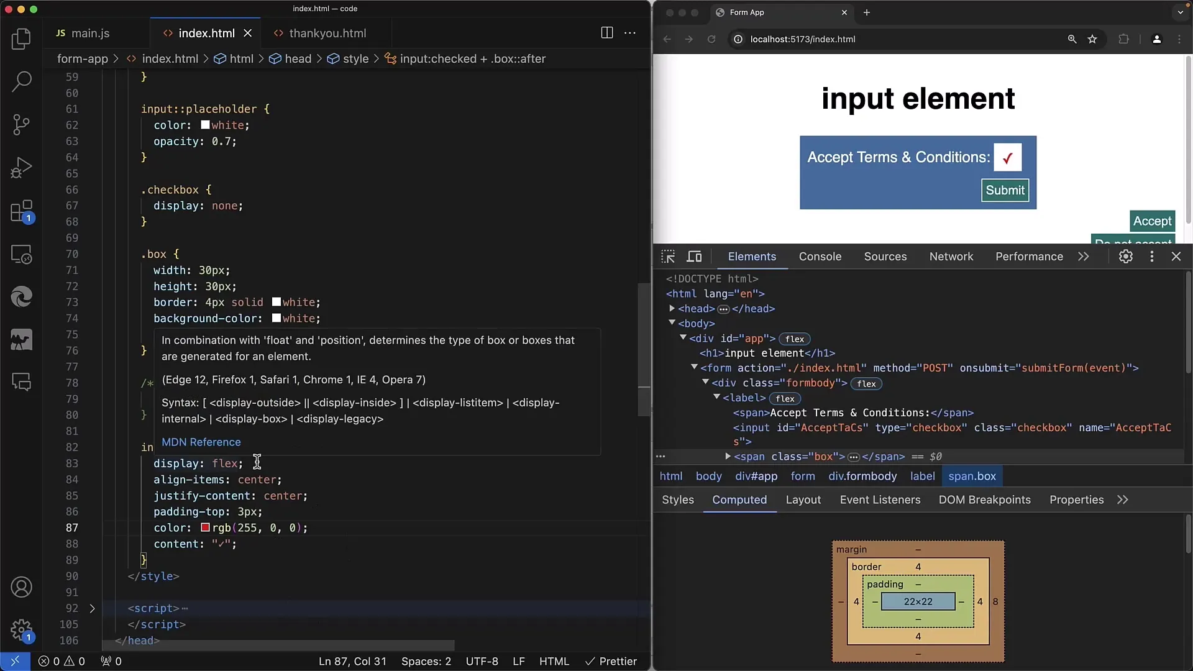Open the Chat view in the activity bar
The height and width of the screenshot is (671, 1193).
click(x=21, y=382)
